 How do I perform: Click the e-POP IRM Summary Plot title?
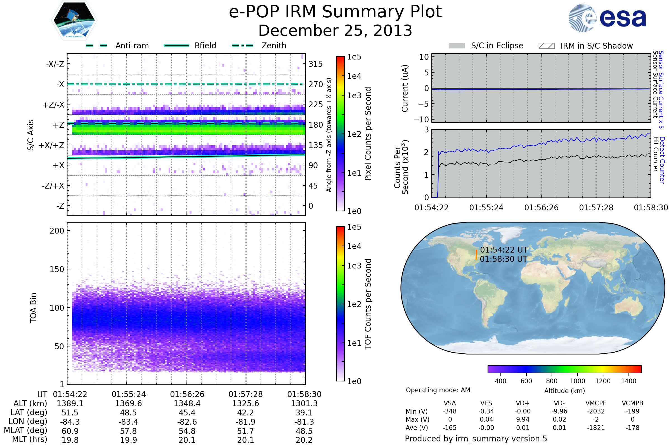point(335,12)
